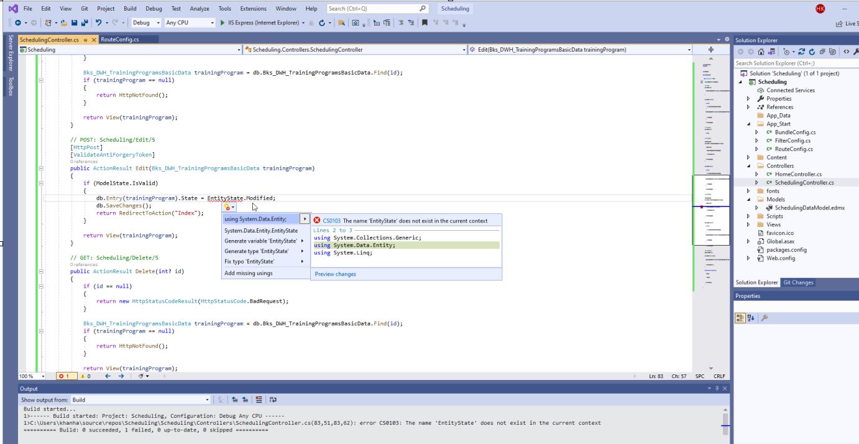The image size is (859, 444).
Task: Click the Alphabetical sort icon in Properties
Action: click(751, 318)
